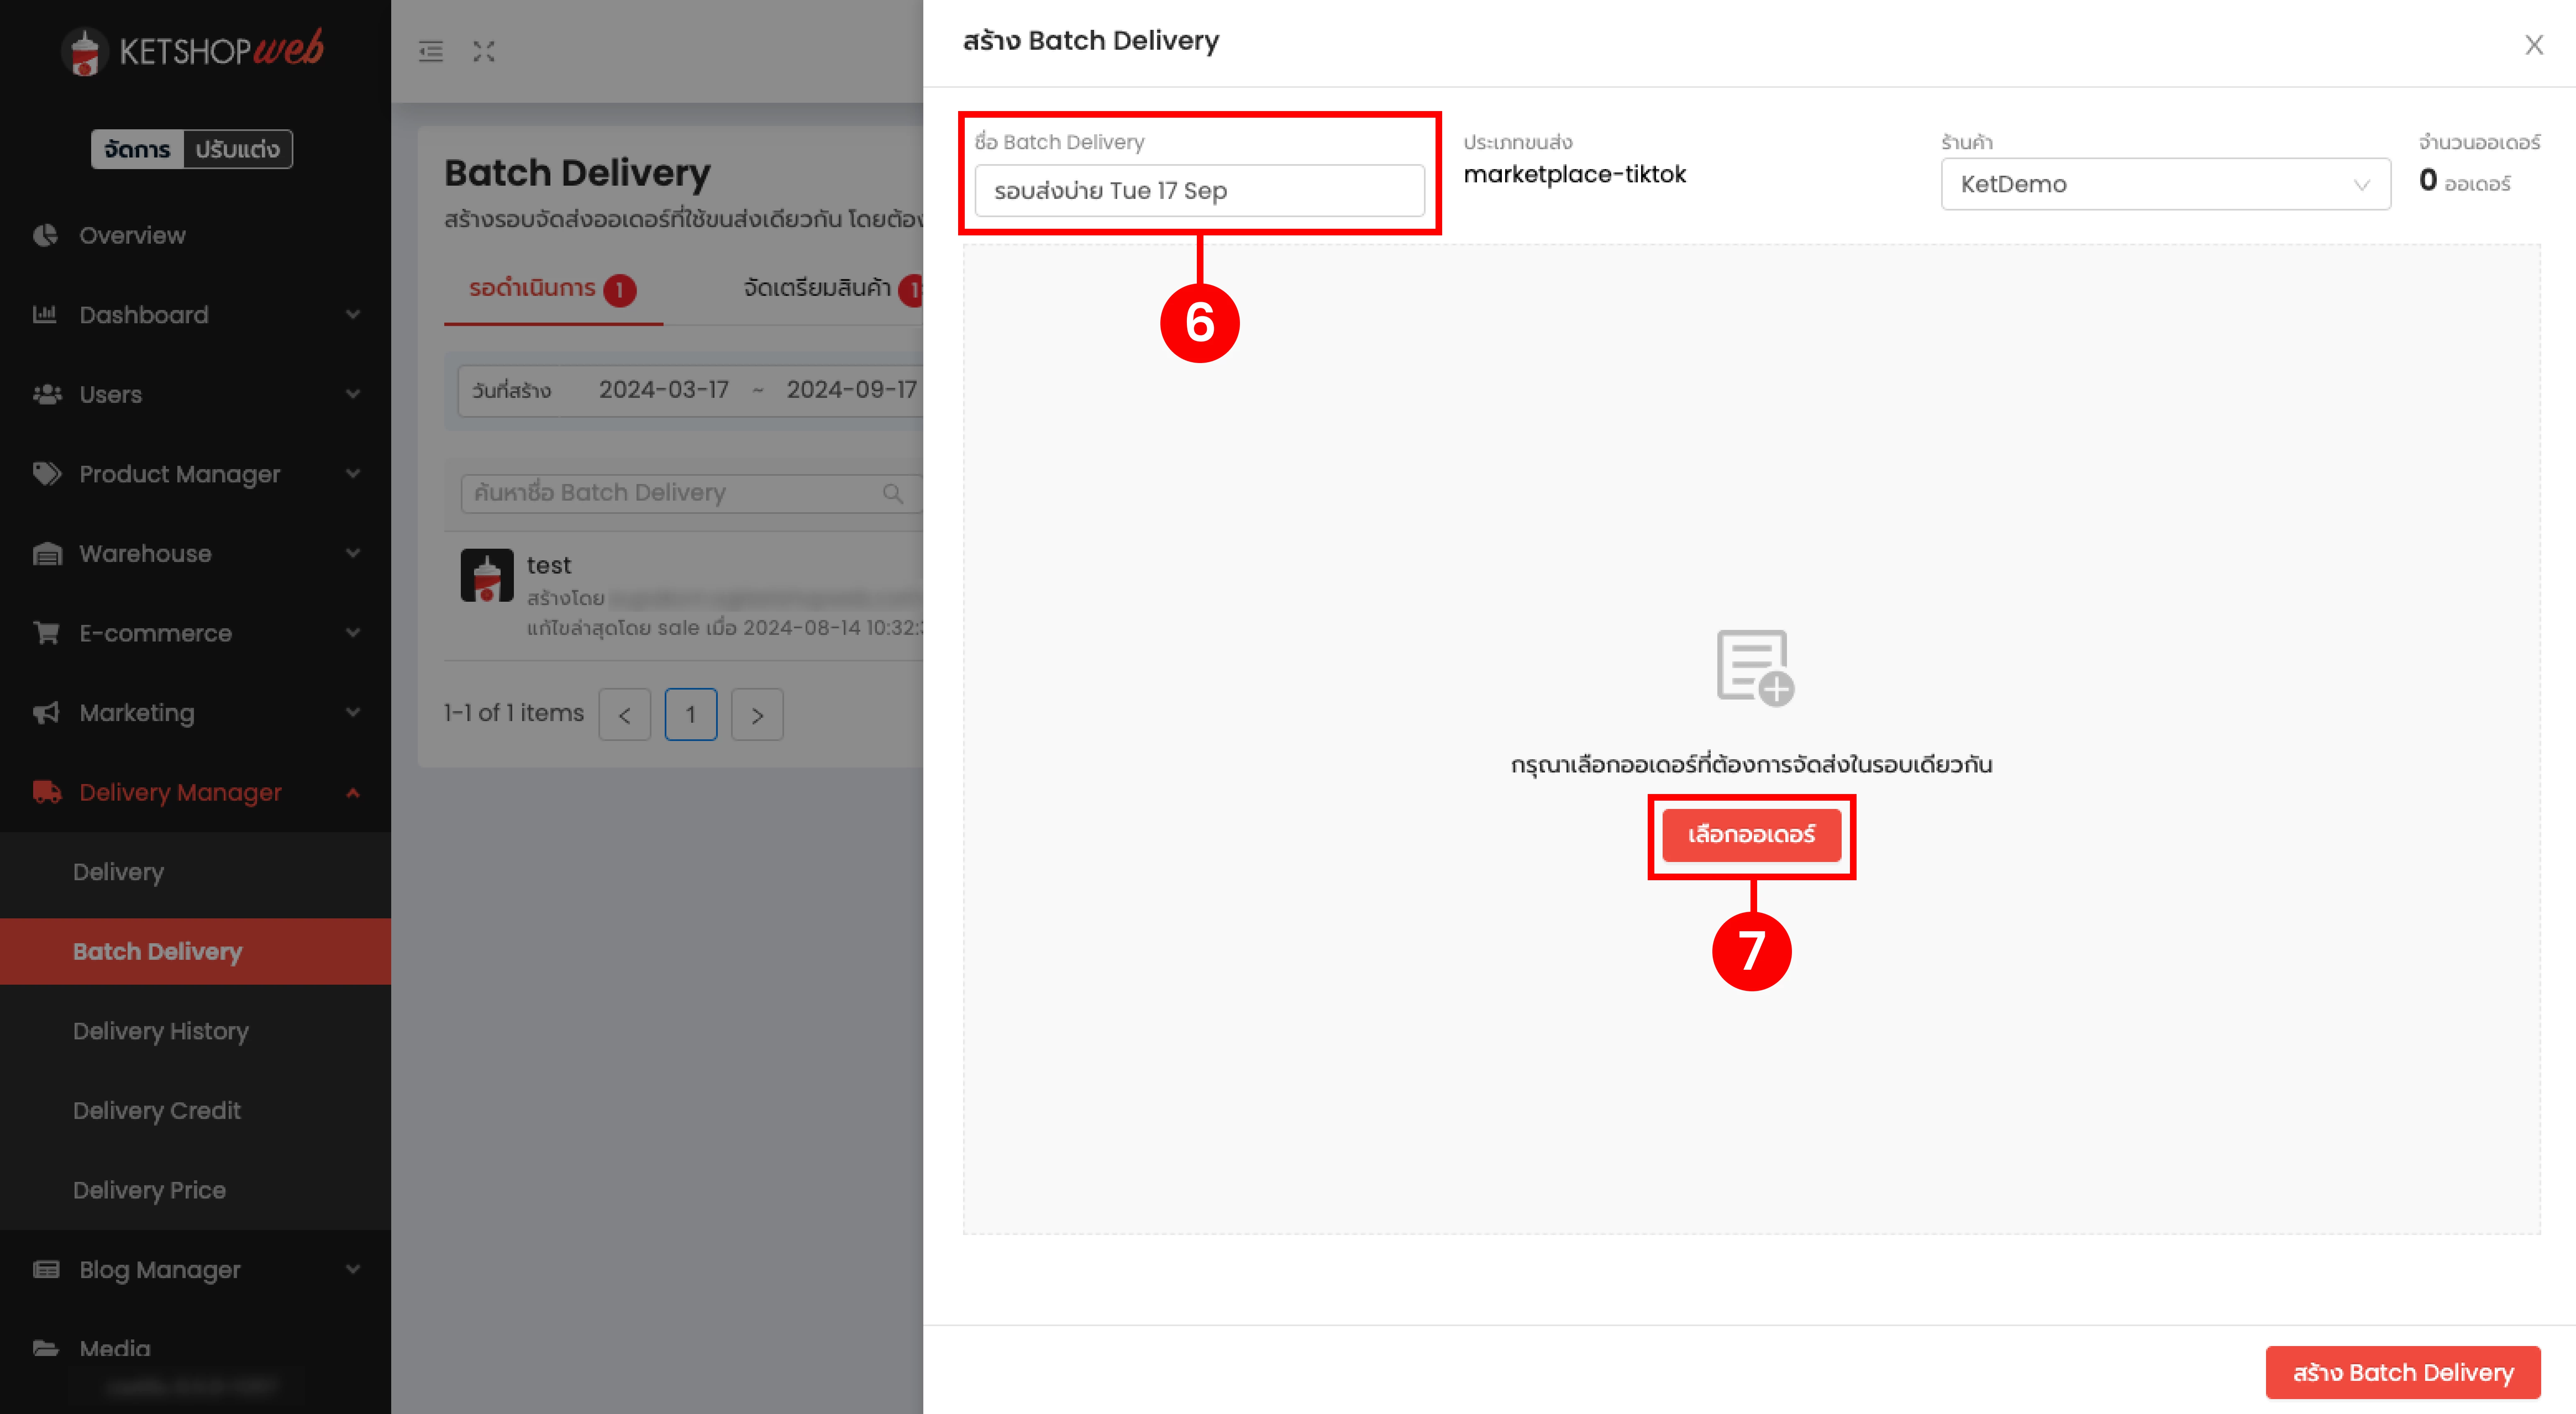Screen dimensions: 2576x1414
Task: Click the fullscreen expand arrows icon
Action: coord(484,51)
